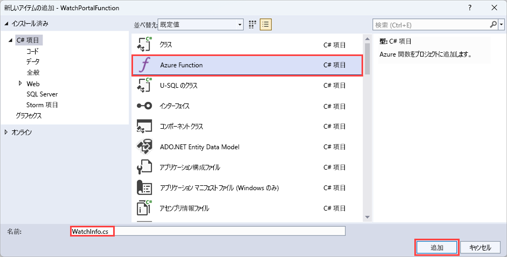Viewport: 507px width, 257px height.
Task: Focus the 検索 (Ctrl+E) search box
Action: pyautogui.click(x=432, y=25)
